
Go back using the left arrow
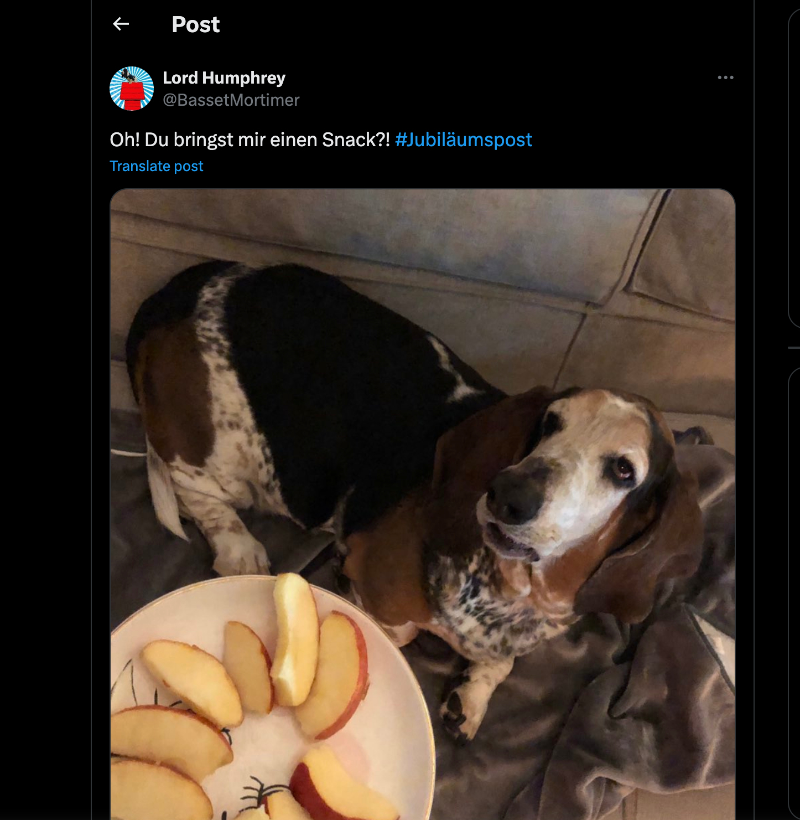(x=121, y=24)
